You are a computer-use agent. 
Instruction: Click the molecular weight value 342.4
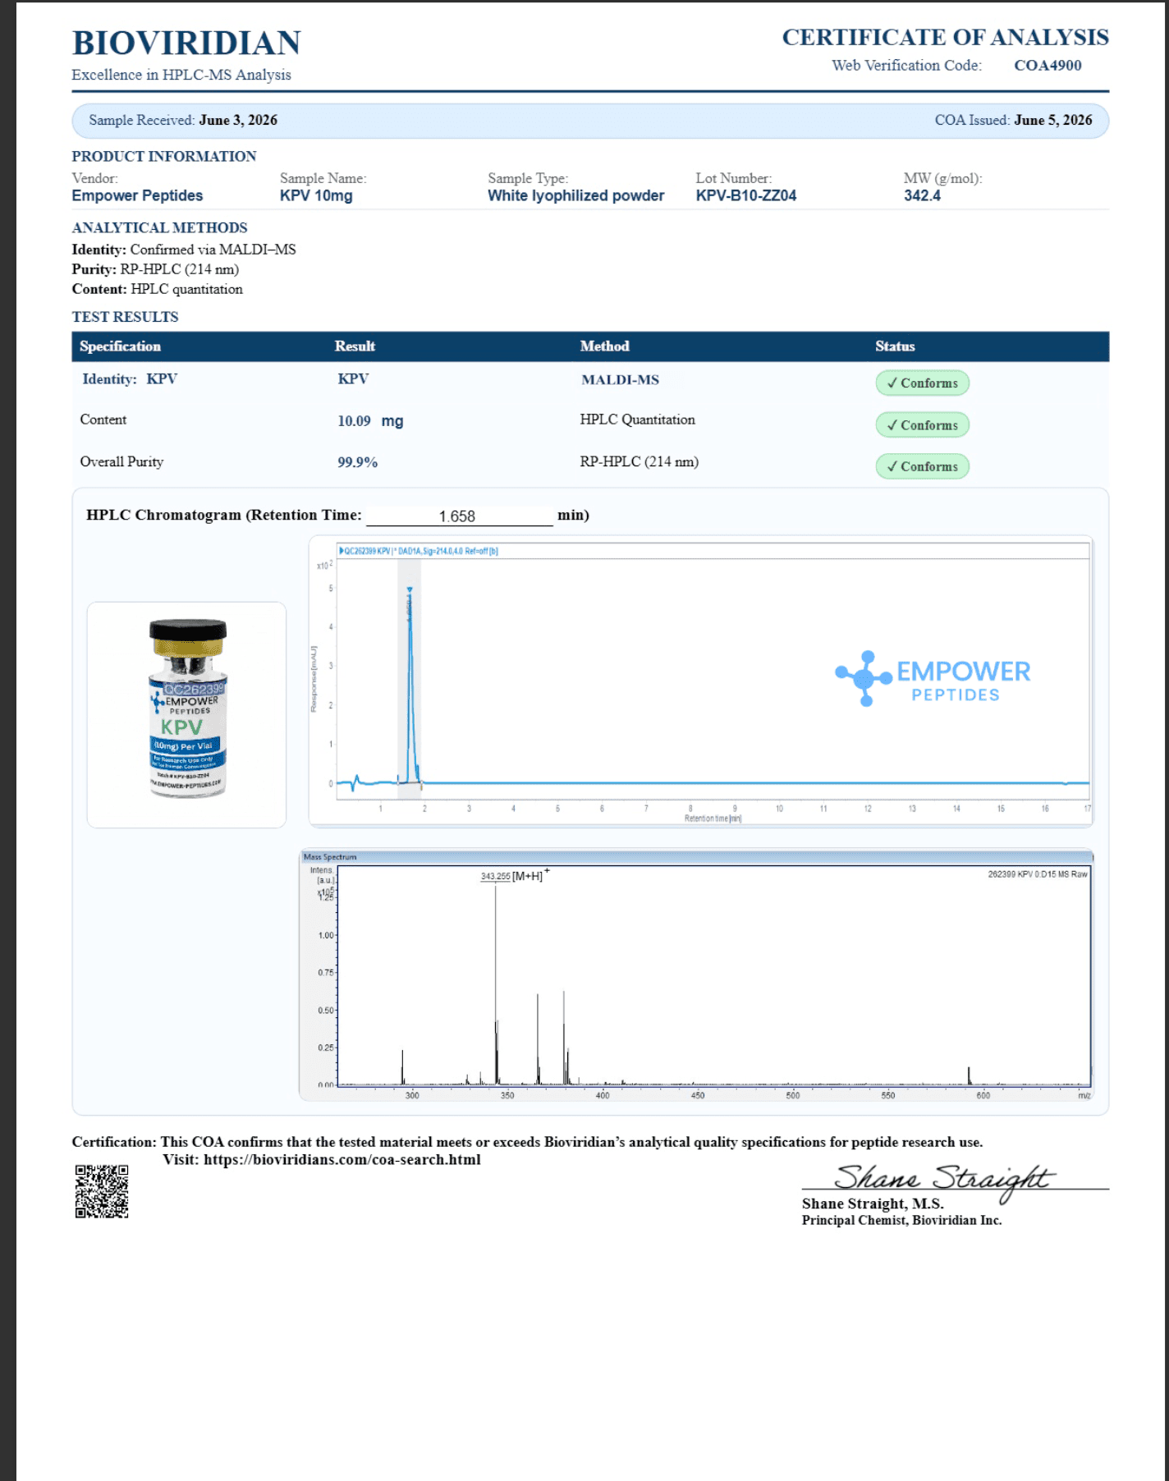[x=922, y=195]
